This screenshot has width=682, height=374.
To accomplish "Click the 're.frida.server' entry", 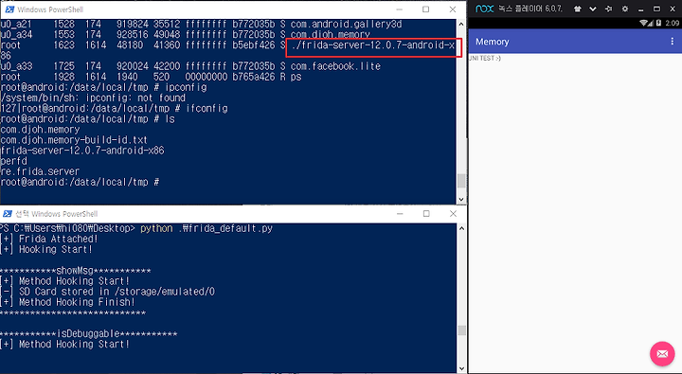I will (40, 171).
